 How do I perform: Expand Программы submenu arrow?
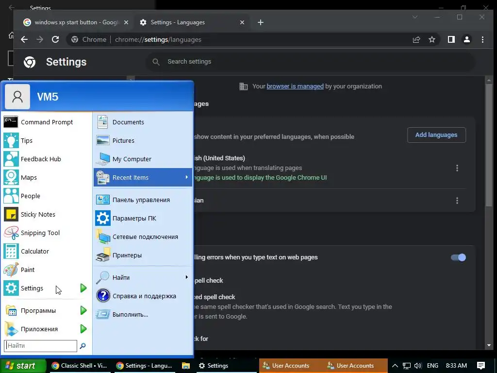pyautogui.click(x=83, y=310)
